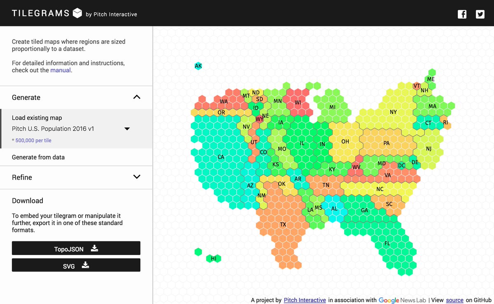This screenshot has height=304, width=494.
Task: Open the source link on GitHub
Action: [x=454, y=300]
